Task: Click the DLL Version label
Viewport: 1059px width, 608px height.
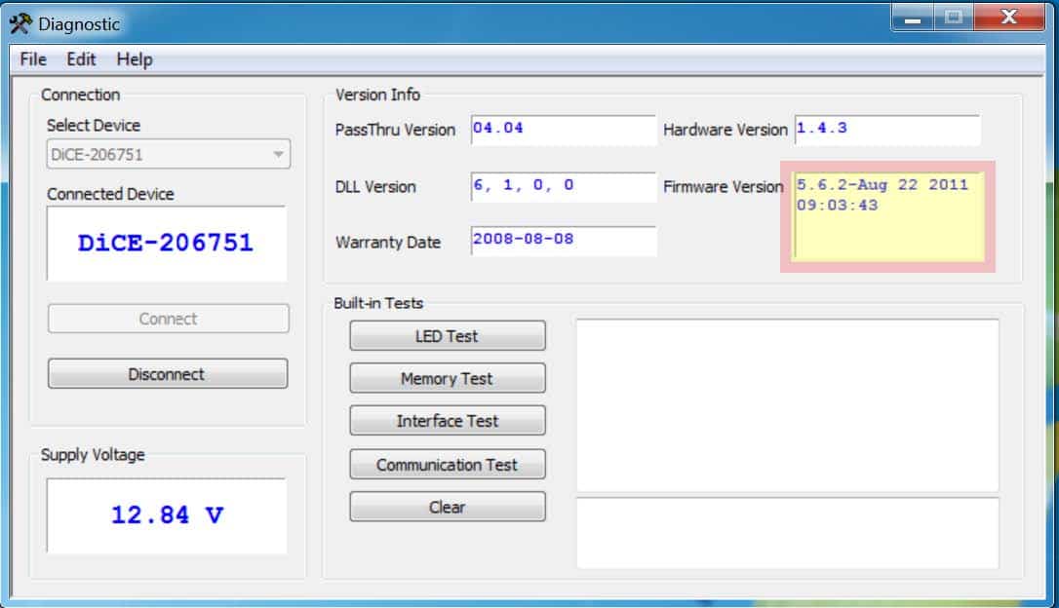Action: coord(375,187)
